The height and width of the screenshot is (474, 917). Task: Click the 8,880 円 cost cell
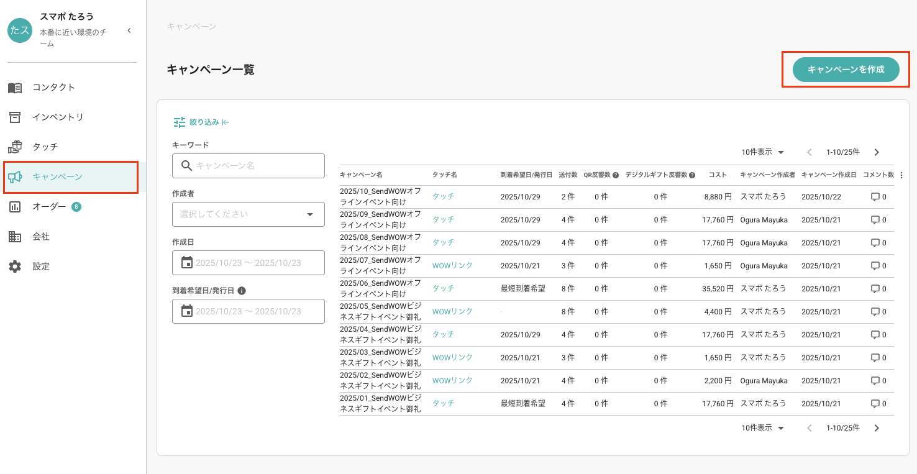[x=719, y=197]
